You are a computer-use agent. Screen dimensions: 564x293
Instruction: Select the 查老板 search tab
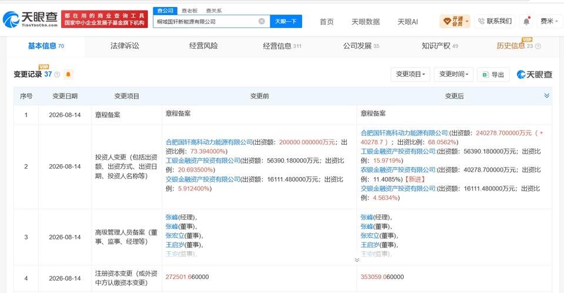point(190,11)
